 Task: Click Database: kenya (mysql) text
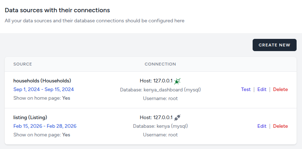click(160, 126)
